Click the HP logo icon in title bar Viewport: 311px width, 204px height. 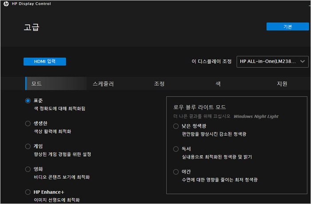point(6,4)
